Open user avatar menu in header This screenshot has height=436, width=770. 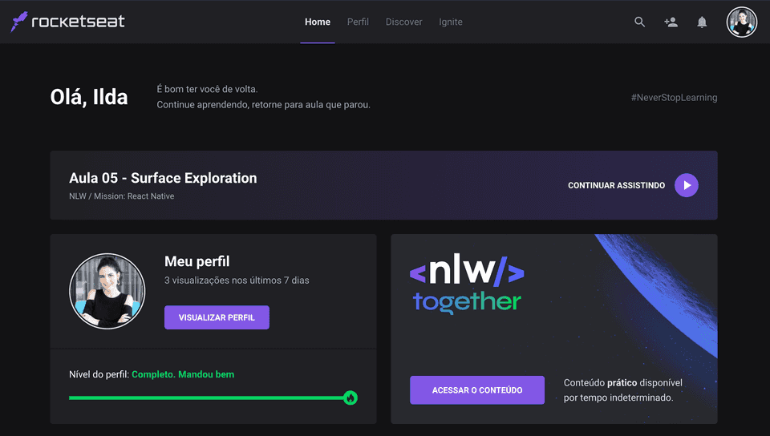pyautogui.click(x=741, y=22)
